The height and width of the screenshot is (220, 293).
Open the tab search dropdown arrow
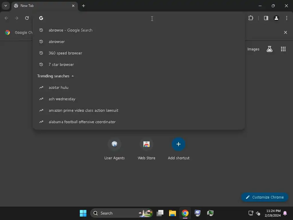point(6,6)
